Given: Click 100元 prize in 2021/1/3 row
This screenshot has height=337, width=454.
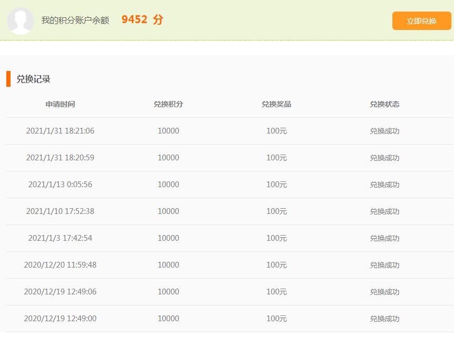Looking at the screenshot, I should click(x=277, y=238).
